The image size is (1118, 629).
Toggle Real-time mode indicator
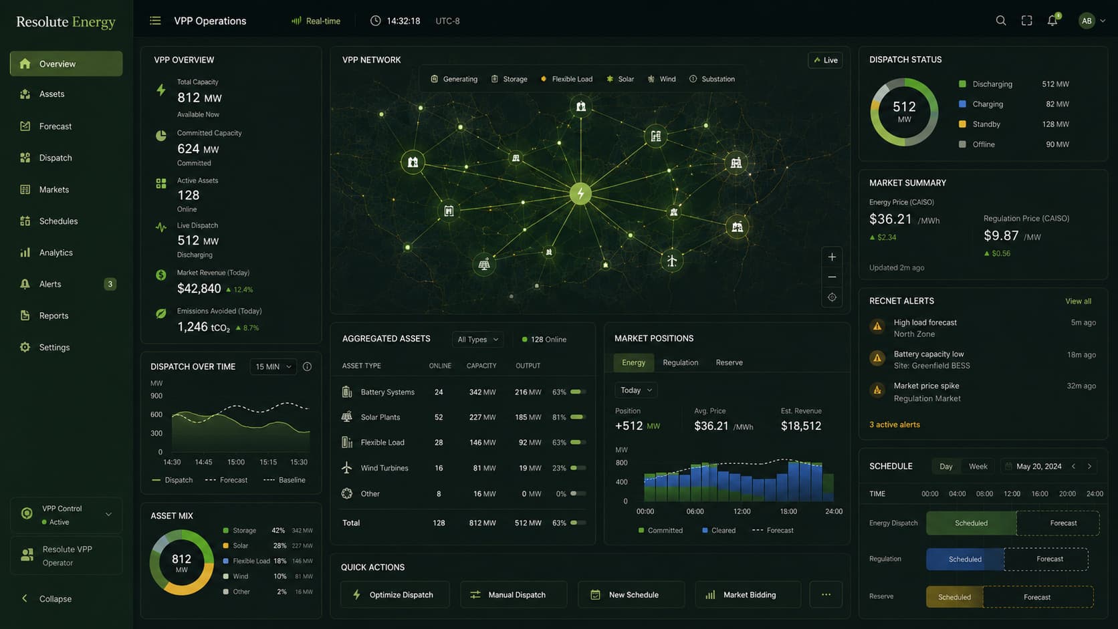pyautogui.click(x=316, y=21)
